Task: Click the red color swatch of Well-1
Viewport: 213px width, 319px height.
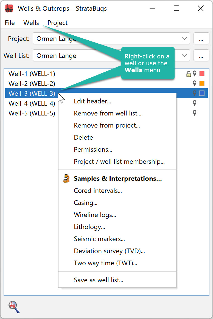Action: tap(202, 74)
